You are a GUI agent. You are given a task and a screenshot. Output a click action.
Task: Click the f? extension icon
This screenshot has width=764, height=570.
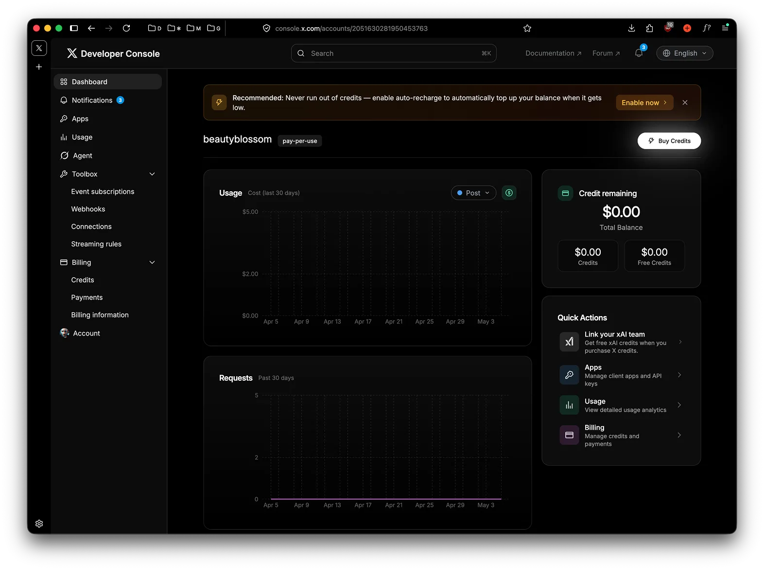707,28
